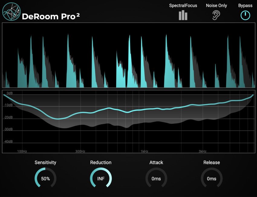This screenshot has width=257, height=197.
Task: Click the 1kHz frequency label
Action: point(145,151)
